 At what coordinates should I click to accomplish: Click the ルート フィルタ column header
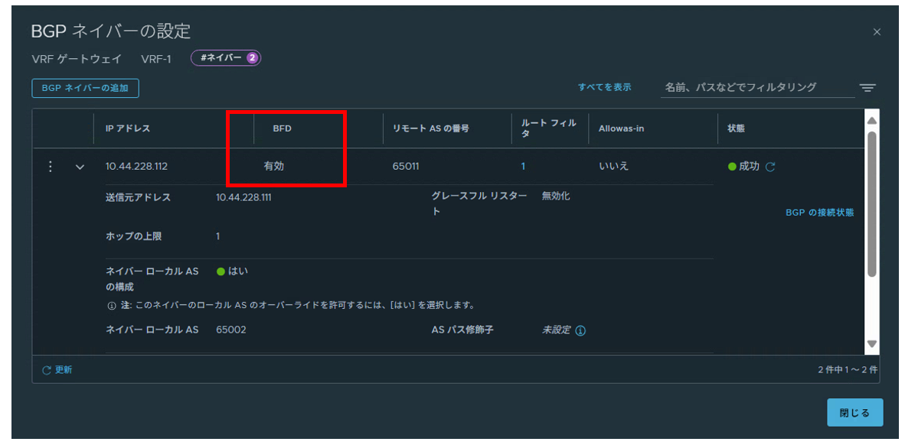548,128
